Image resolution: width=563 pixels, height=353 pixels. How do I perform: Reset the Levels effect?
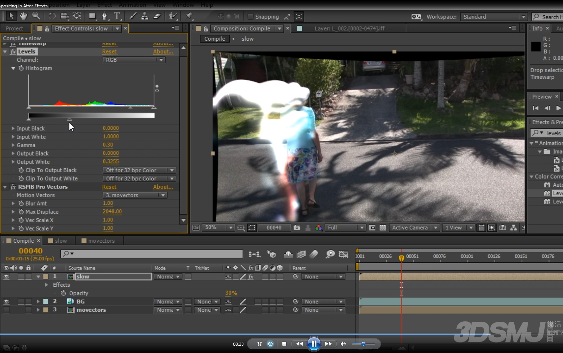pyautogui.click(x=109, y=51)
